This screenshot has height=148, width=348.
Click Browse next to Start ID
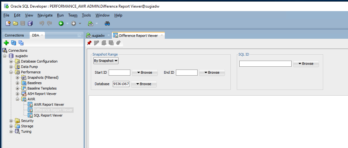[145, 72]
